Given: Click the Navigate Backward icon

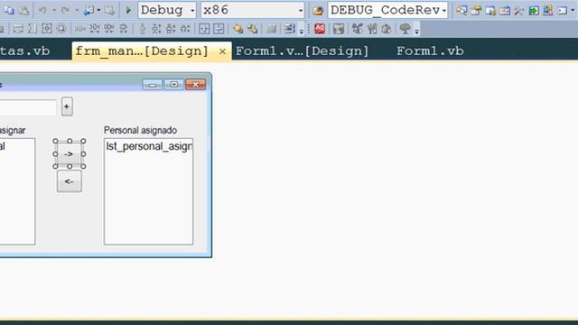Looking at the screenshot, I should point(89,10).
